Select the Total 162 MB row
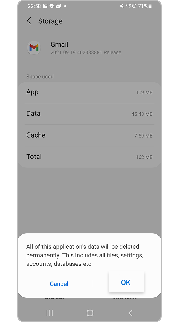This screenshot has height=322, width=179. pyautogui.click(x=89, y=157)
